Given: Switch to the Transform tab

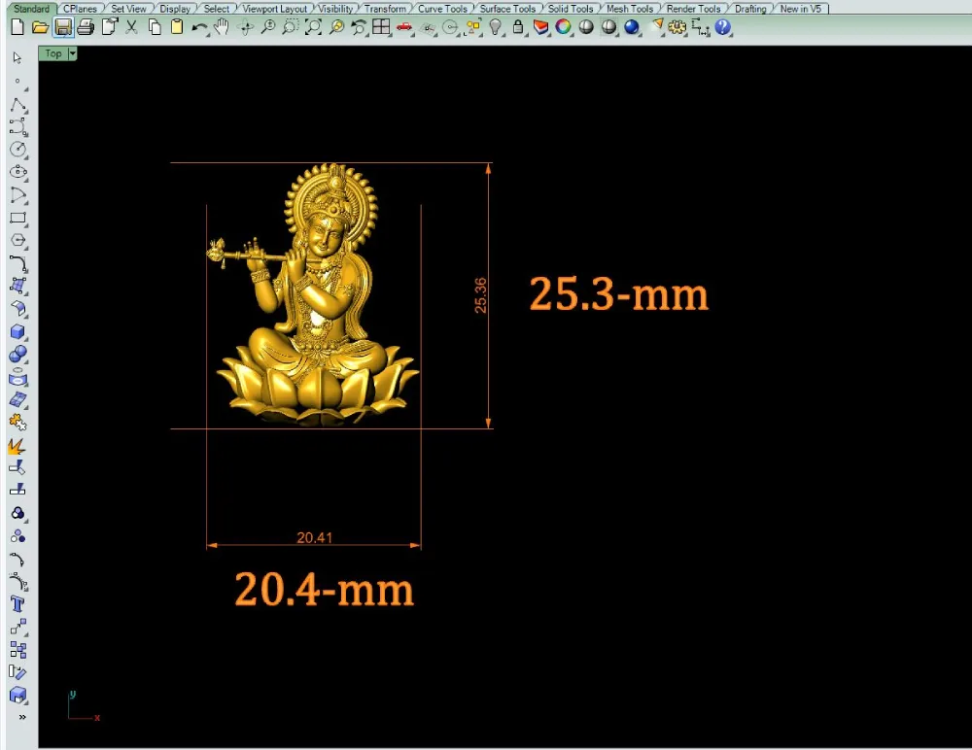Looking at the screenshot, I should [385, 9].
